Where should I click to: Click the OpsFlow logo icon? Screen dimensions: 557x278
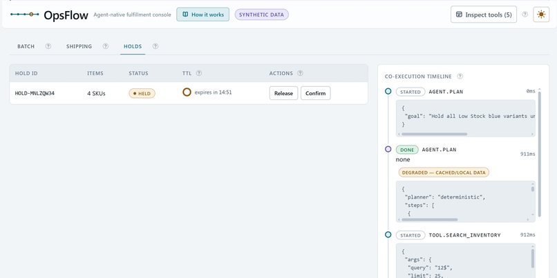[24, 14]
